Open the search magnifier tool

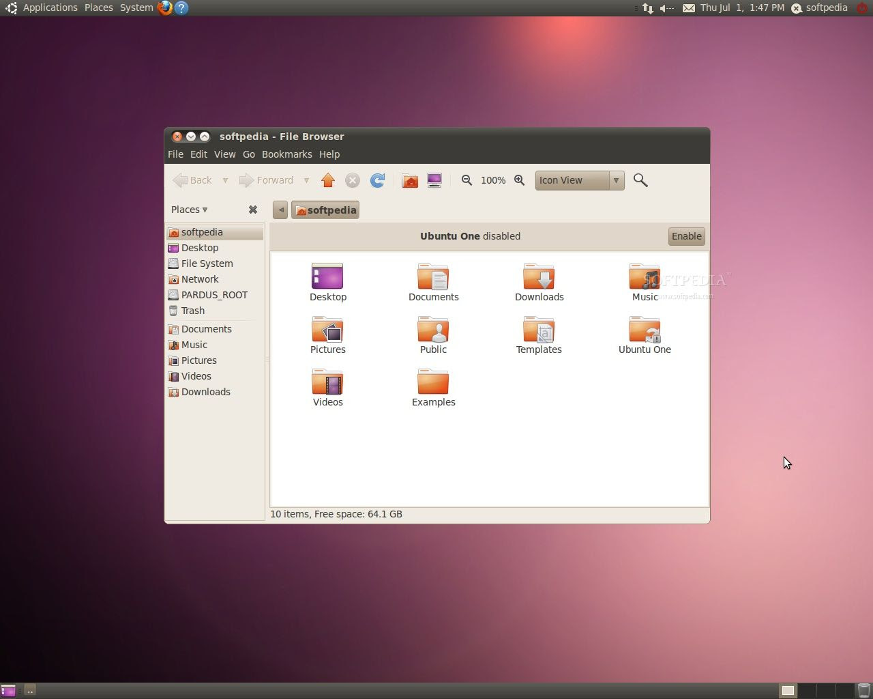click(640, 180)
